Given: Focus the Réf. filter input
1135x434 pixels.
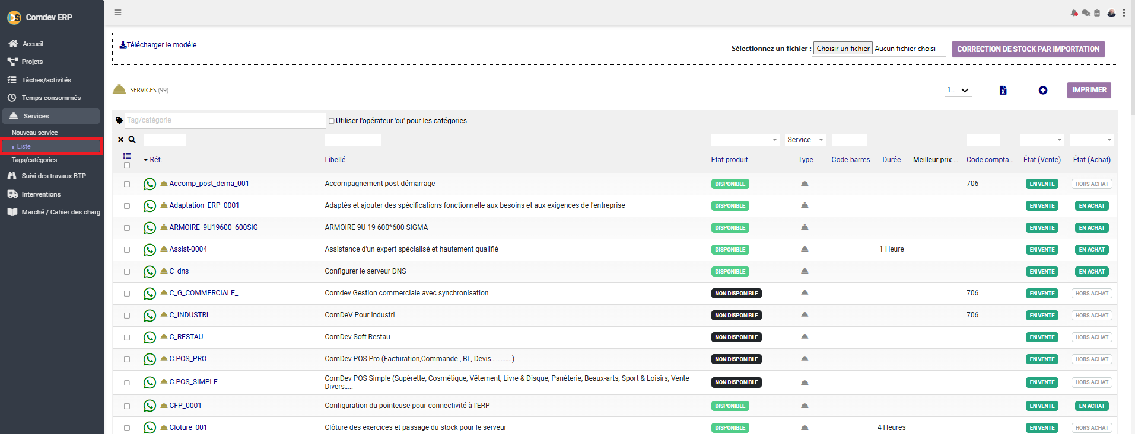Looking at the screenshot, I should 165,140.
